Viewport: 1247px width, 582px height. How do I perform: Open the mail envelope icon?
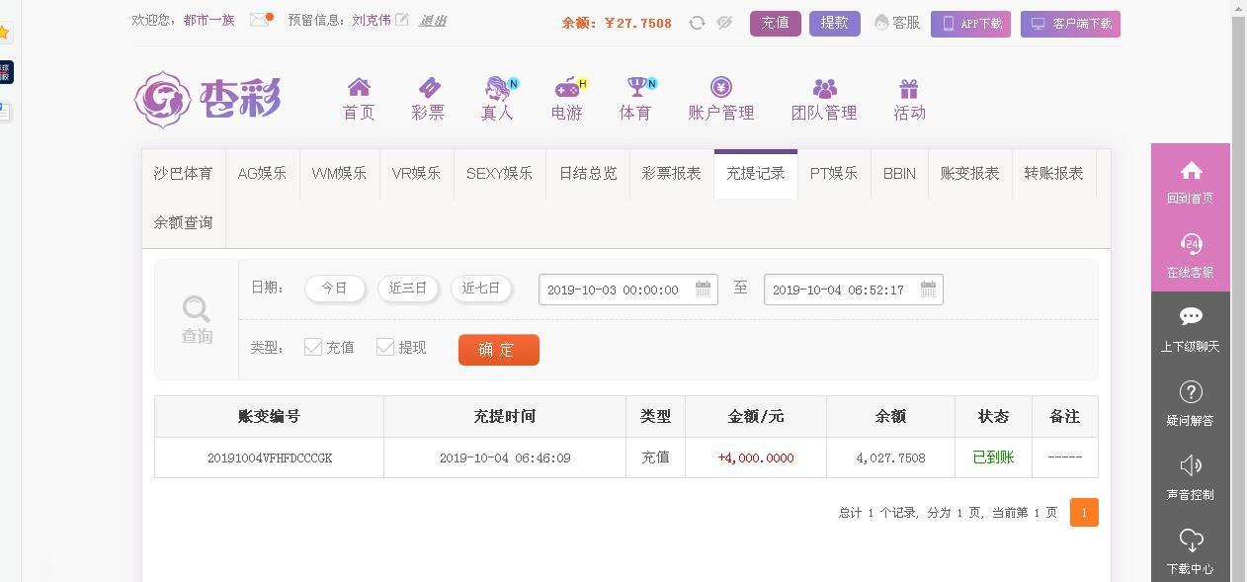click(259, 20)
